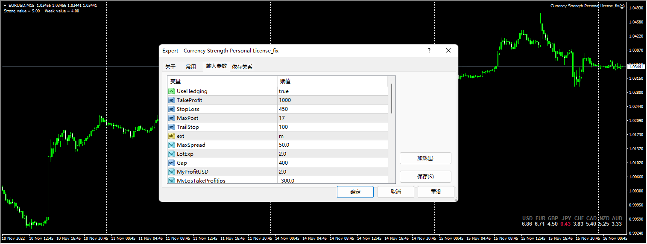Click the LotExp double type icon

171,154
